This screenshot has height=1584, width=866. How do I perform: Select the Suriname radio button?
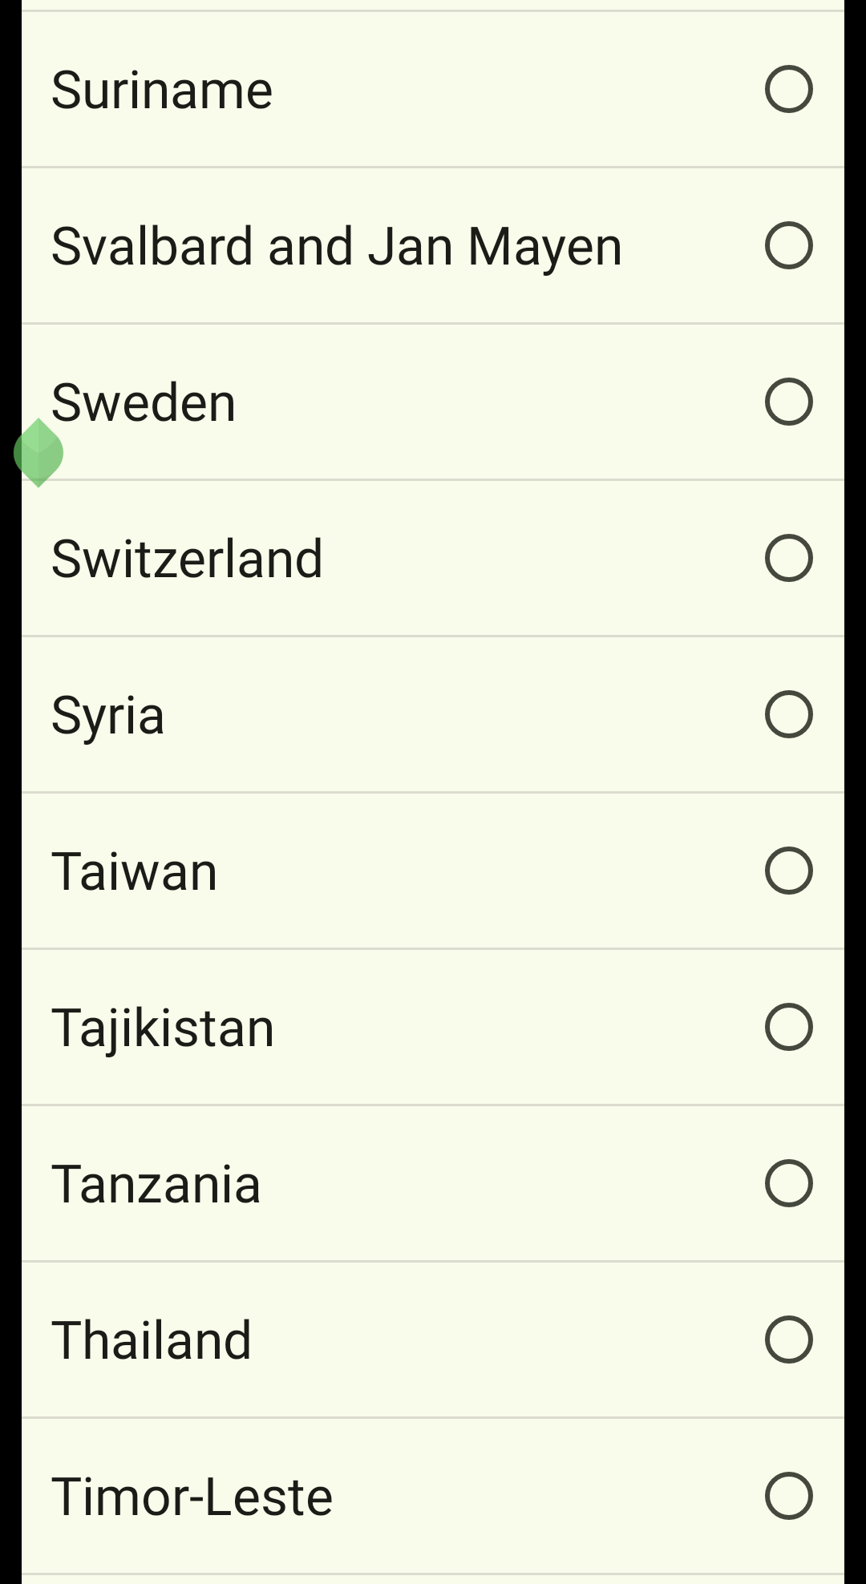[789, 89]
